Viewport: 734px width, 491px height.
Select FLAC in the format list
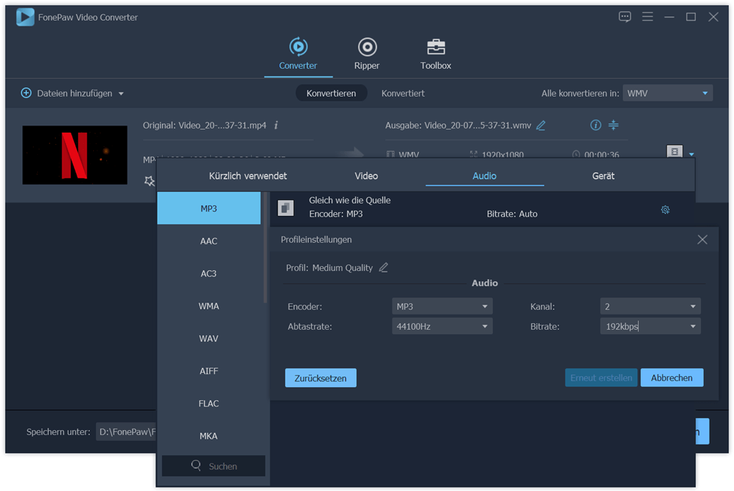(209, 404)
